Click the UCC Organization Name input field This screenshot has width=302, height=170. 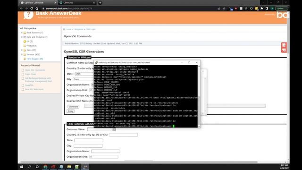(x=106, y=151)
